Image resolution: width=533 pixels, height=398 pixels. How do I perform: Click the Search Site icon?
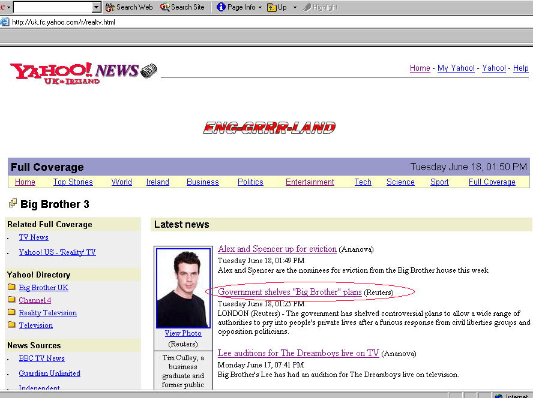click(165, 7)
